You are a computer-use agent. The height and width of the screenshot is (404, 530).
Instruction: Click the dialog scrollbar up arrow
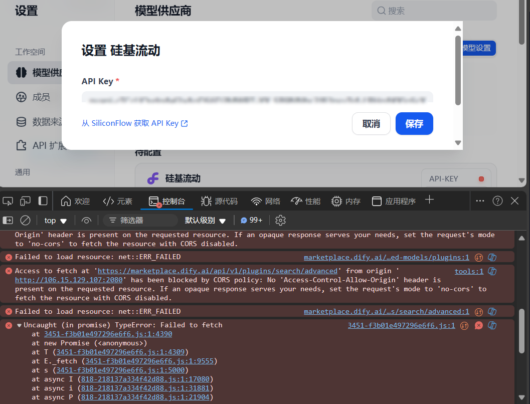tap(458, 29)
